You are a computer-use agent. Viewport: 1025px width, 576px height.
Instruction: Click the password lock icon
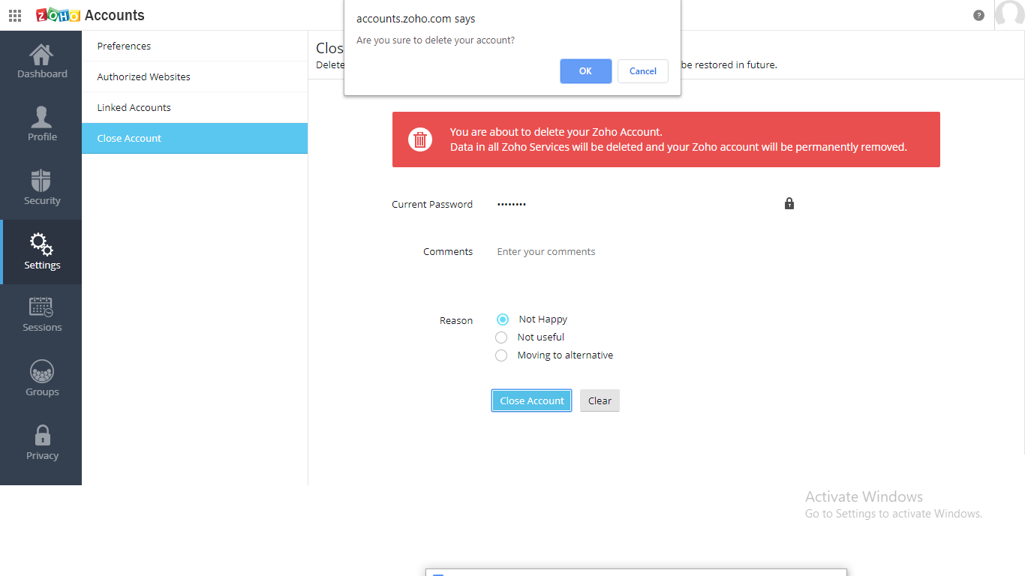tap(789, 203)
